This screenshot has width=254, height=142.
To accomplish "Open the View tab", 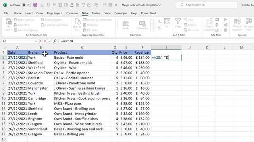I will point(108,13).
